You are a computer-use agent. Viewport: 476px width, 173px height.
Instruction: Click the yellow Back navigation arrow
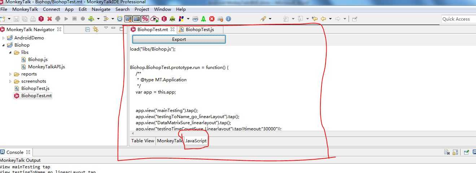point(323,19)
